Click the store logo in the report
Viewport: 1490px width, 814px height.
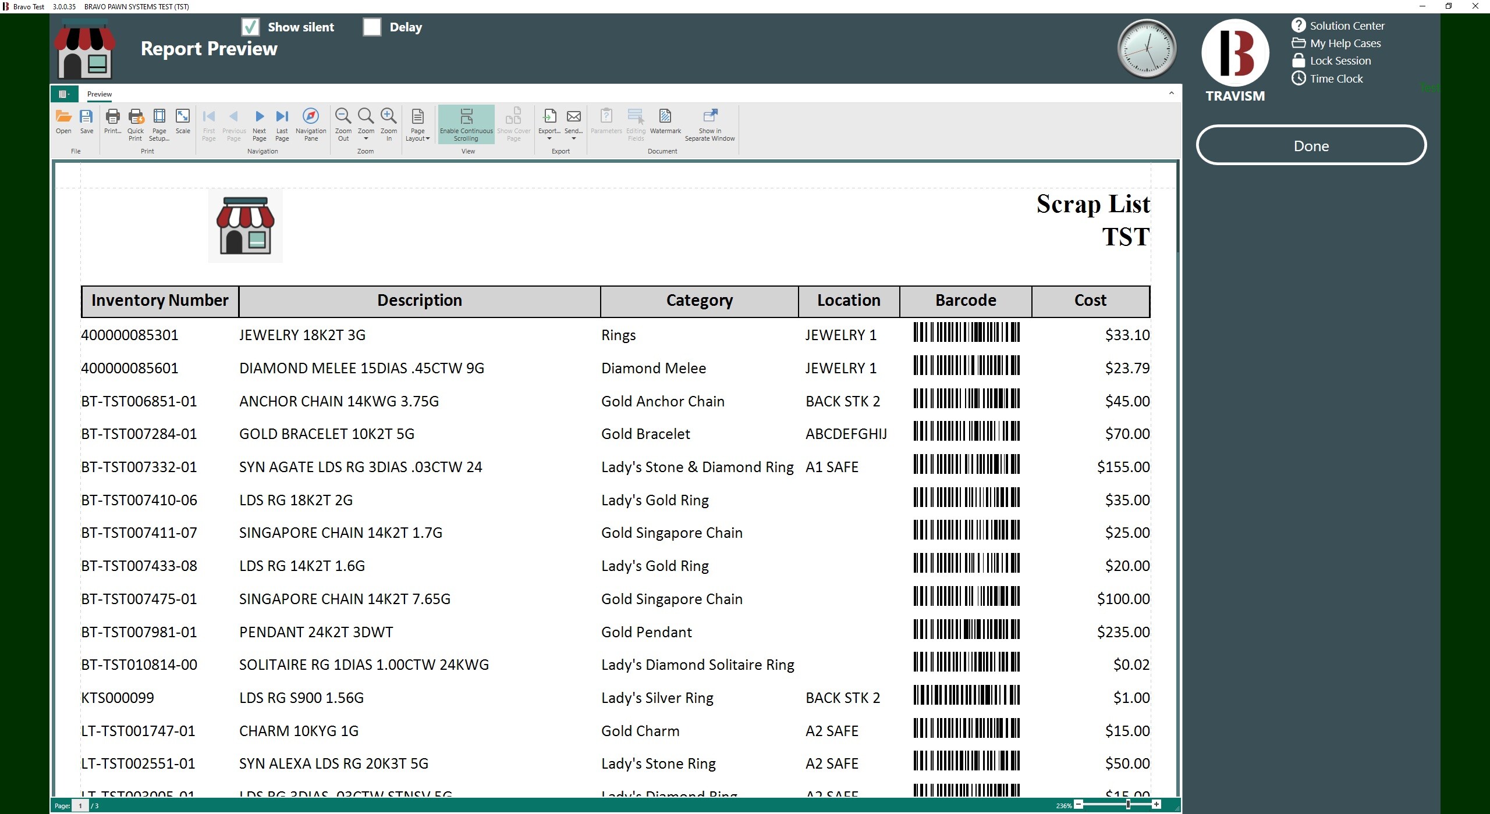coord(246,226)
